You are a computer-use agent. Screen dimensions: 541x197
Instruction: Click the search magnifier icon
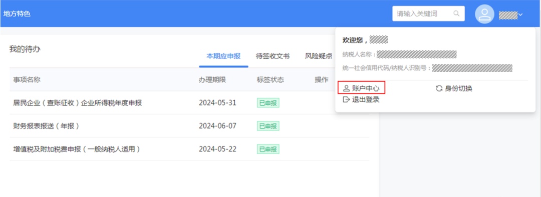(456, 14)
